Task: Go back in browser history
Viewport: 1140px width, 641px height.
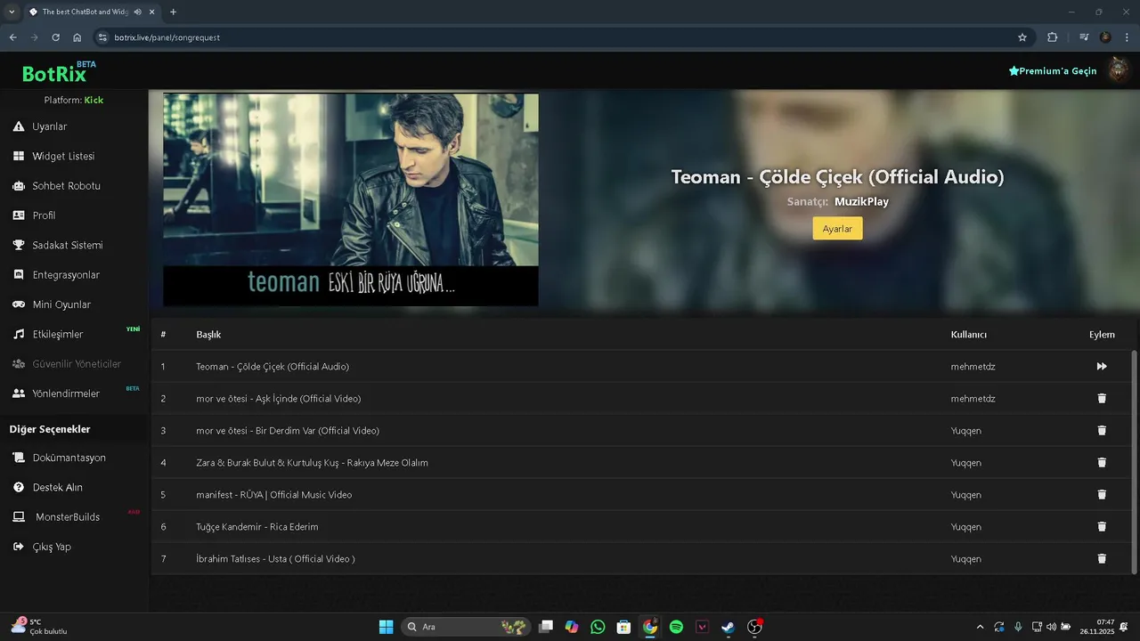Action: pos(12,37)
